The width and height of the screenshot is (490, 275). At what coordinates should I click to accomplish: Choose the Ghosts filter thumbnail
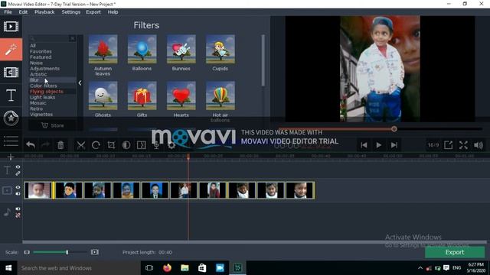coord(103,95)
